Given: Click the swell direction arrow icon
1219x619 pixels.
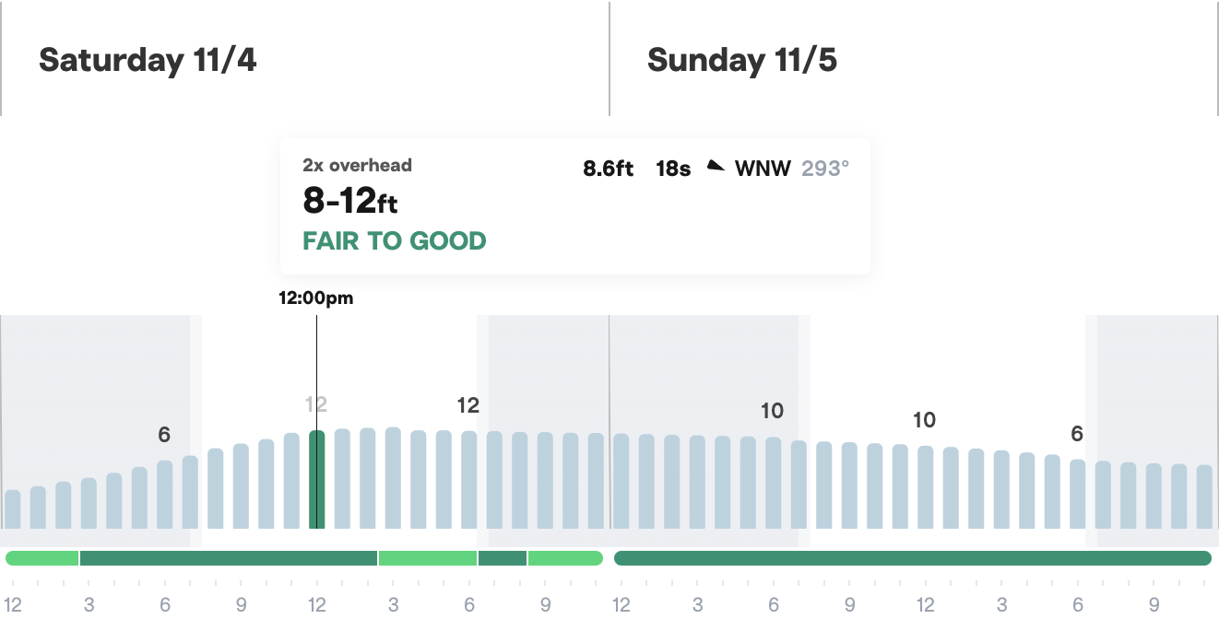Looking at the screenshot, I should [716, 167].
